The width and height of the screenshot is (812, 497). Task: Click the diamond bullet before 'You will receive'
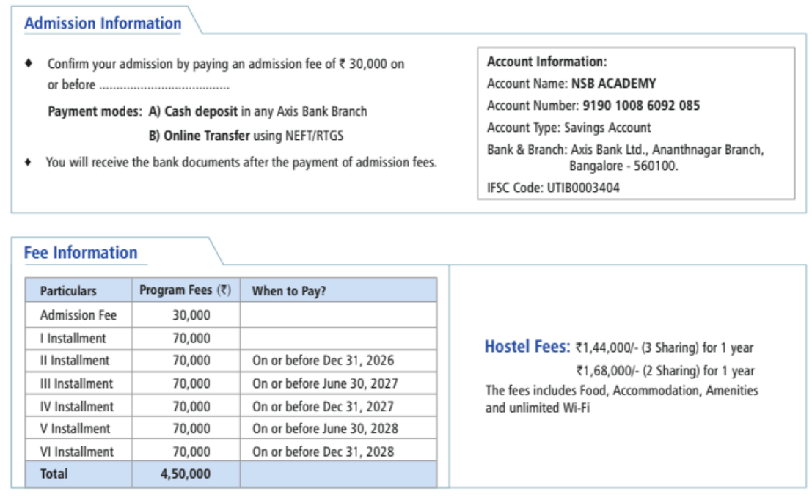coord(28,162)
